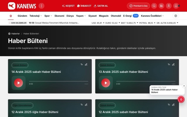Copy link icon on 14 Aralık card
Image resolution: width=187 pixels, height=117 pixels.
click(86, 65)
